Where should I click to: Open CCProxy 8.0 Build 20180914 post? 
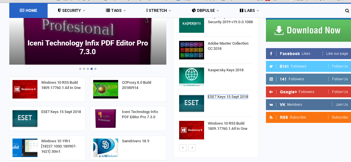pos(136,85)
